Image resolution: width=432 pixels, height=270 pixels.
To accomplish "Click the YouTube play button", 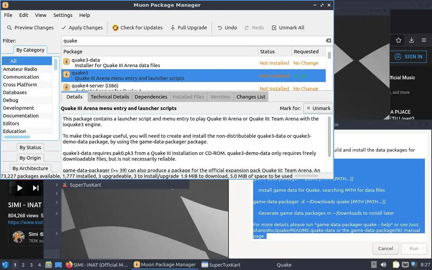I will (20, 188).
